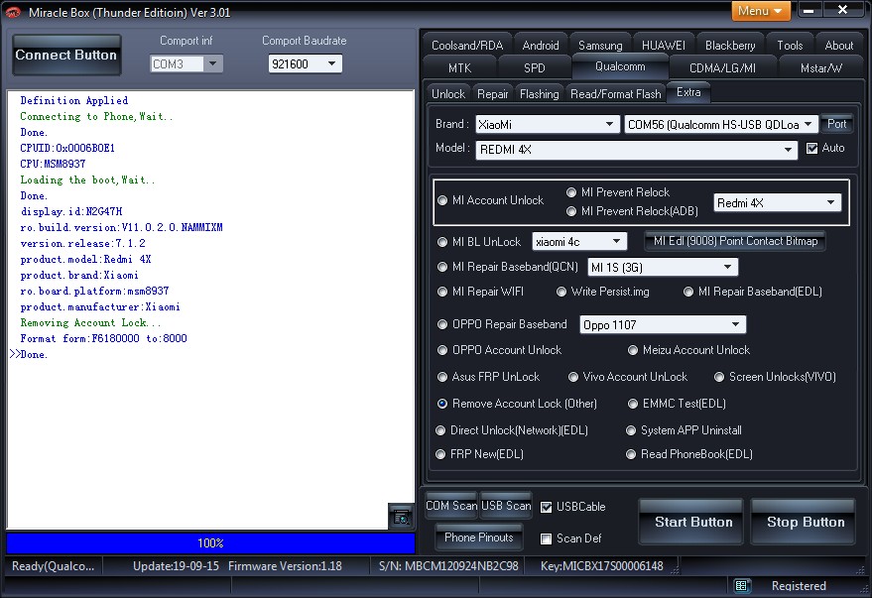Switch to the Unlock sub-tab

coord(448,94)
